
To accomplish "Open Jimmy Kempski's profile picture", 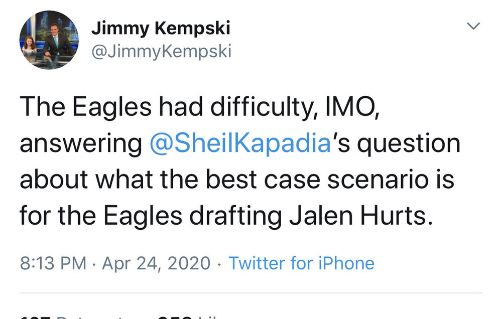I will (49, 40).
